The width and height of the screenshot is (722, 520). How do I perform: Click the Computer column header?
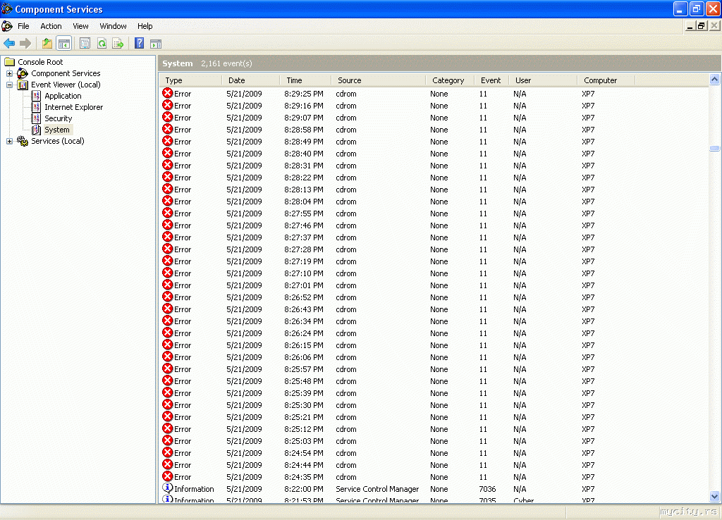point(606,80)
